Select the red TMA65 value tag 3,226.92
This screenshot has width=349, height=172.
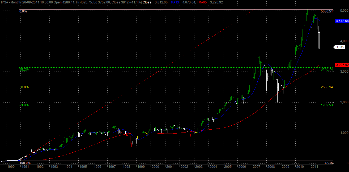click(342, 65)
